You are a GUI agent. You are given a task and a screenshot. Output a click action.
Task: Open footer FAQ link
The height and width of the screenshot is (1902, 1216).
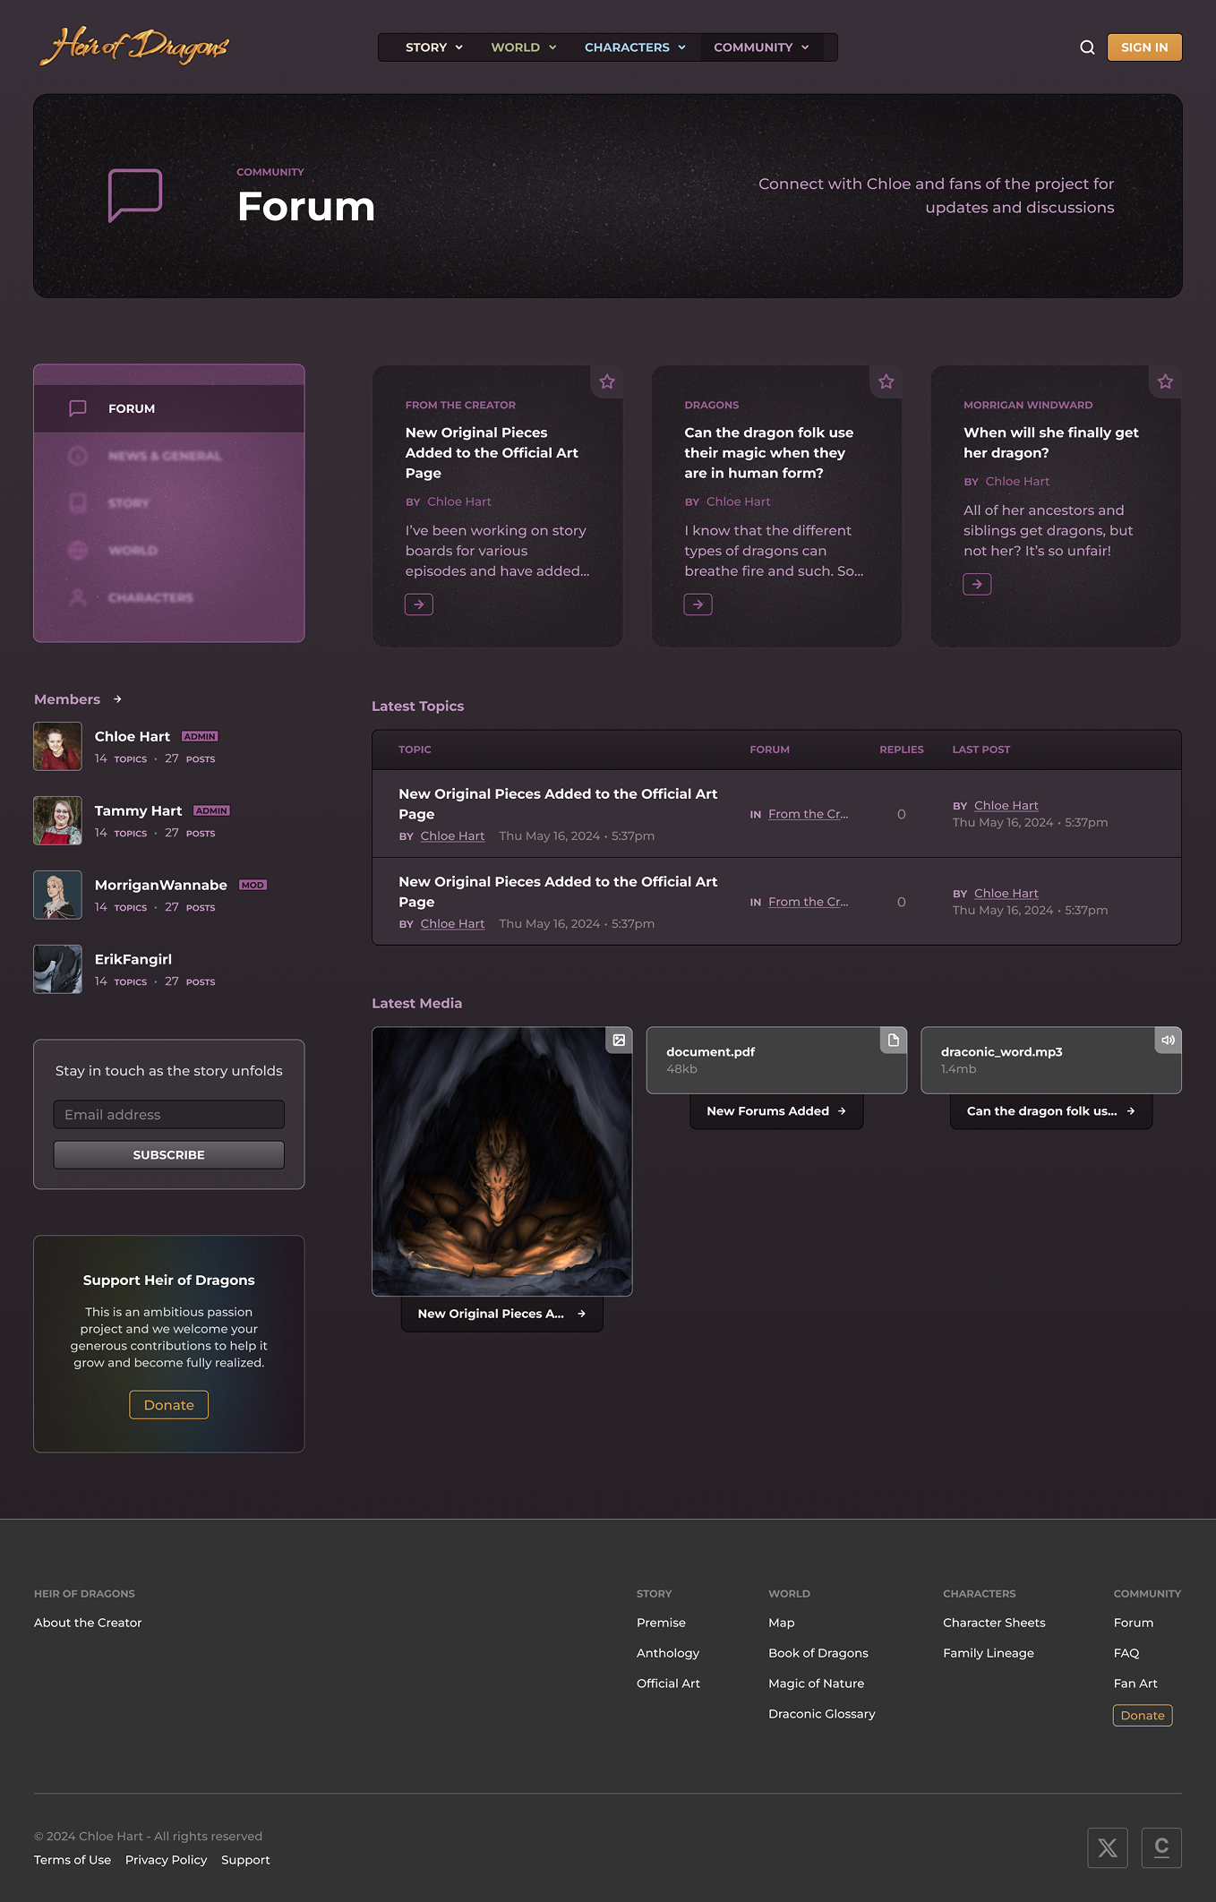pos(1126,1653)
